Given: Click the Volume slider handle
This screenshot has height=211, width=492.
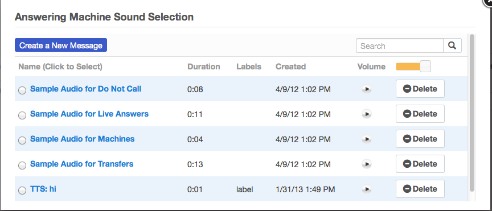Looking at the screenshot, I should pos(425,67).
